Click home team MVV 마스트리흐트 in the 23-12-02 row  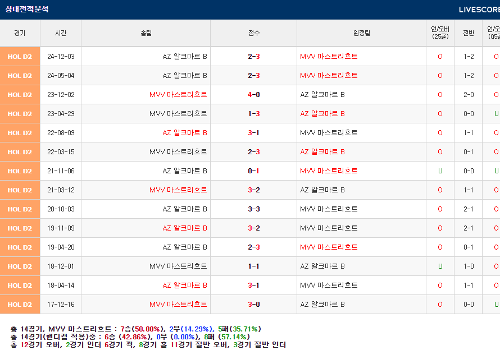[x=178, y=95]
